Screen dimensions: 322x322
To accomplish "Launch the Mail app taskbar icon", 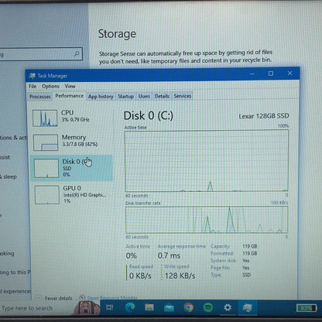I will (x=169, y=307).
